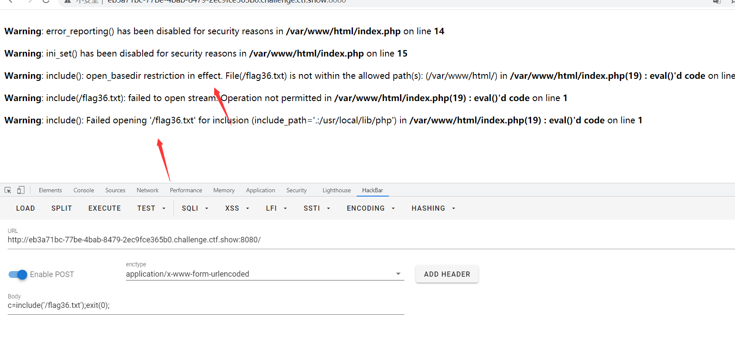Switch to the Application tab

point(260,190)
